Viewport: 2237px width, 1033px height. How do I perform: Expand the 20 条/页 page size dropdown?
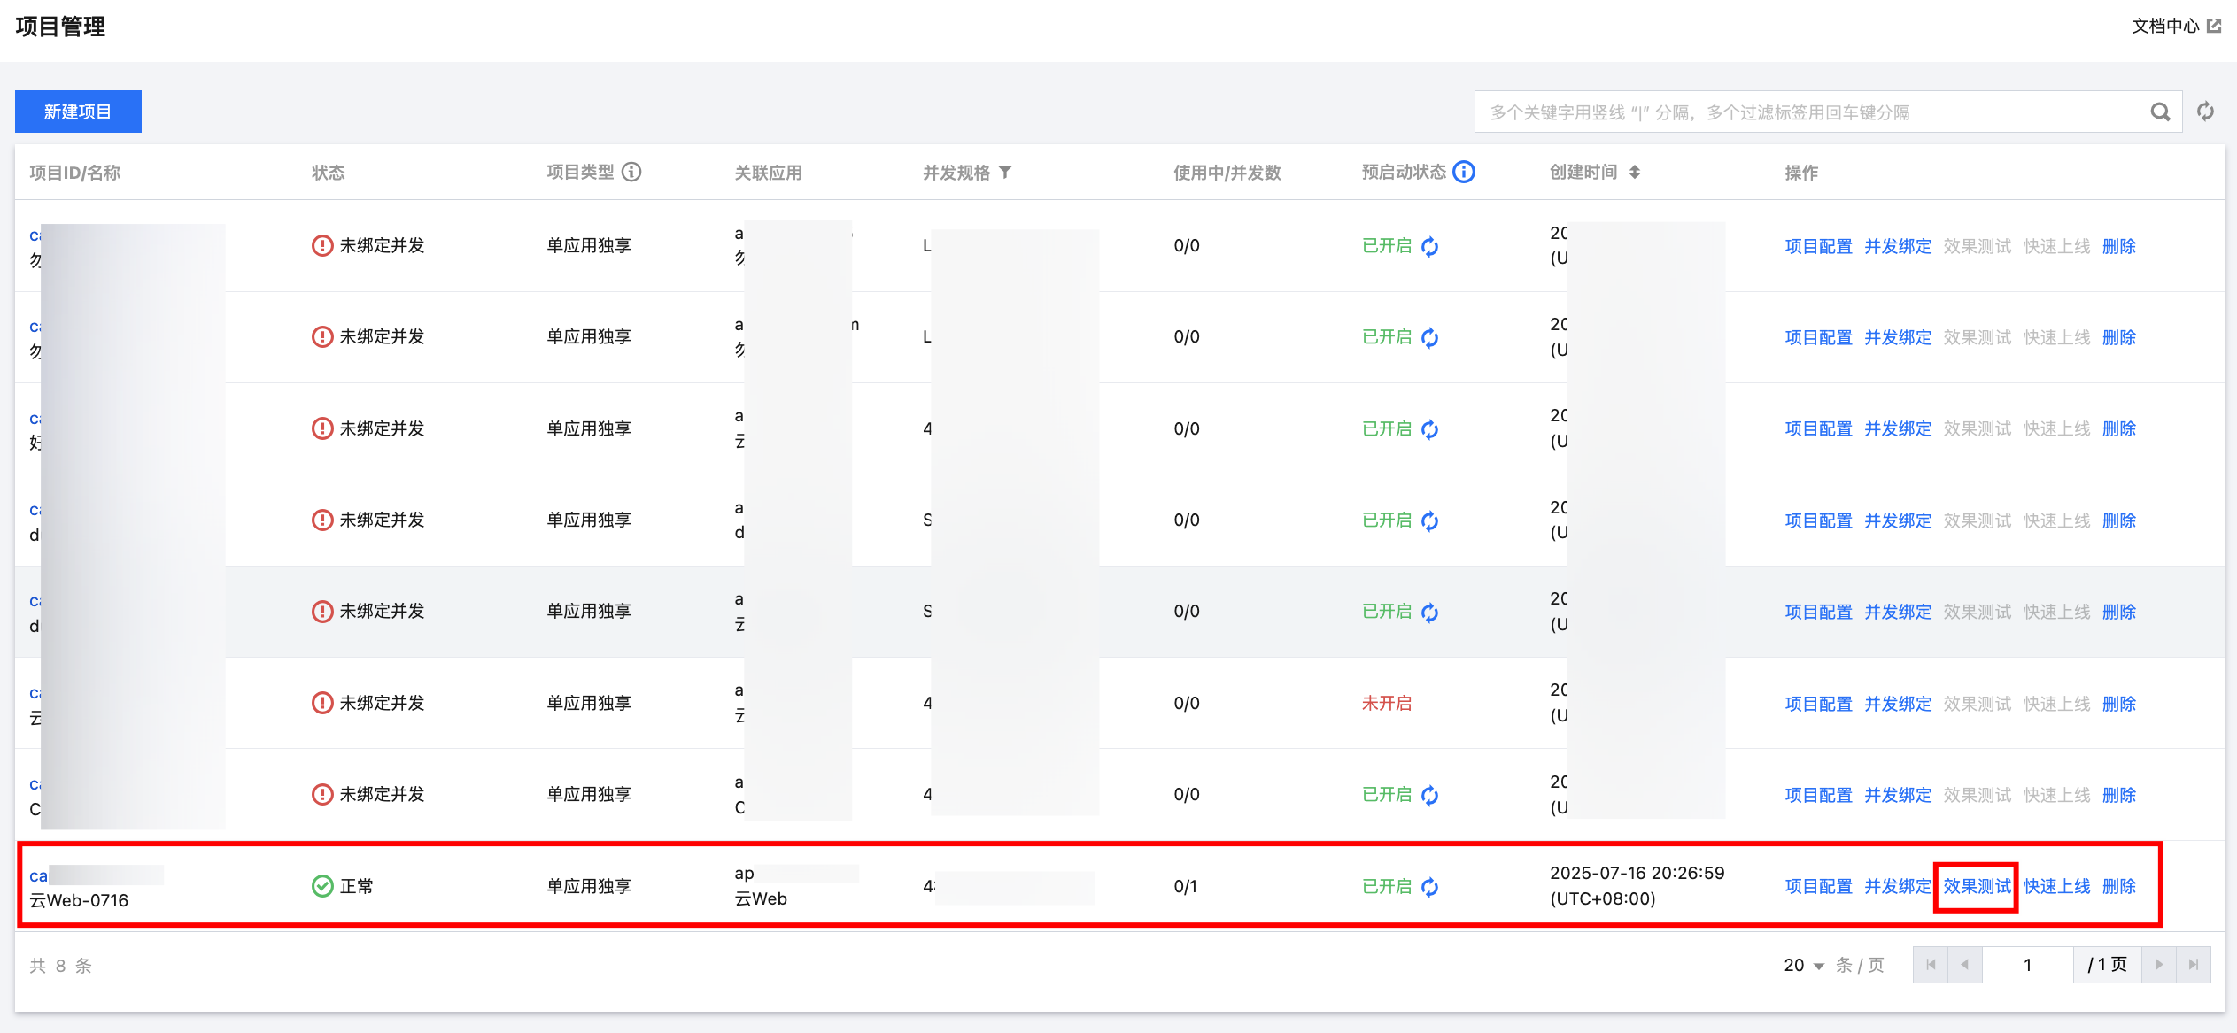click(x=1804, y=965)
